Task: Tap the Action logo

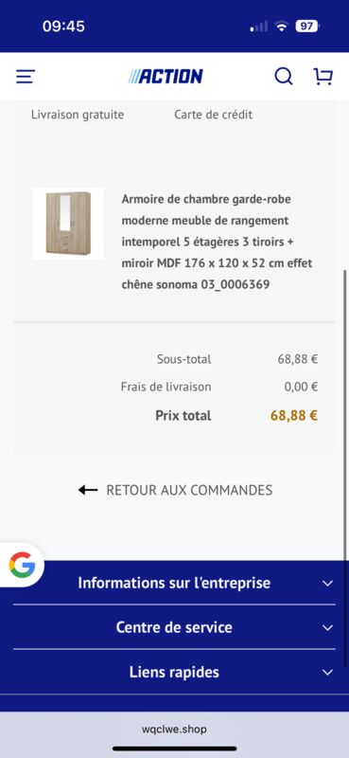Action: tap(166, 77)
